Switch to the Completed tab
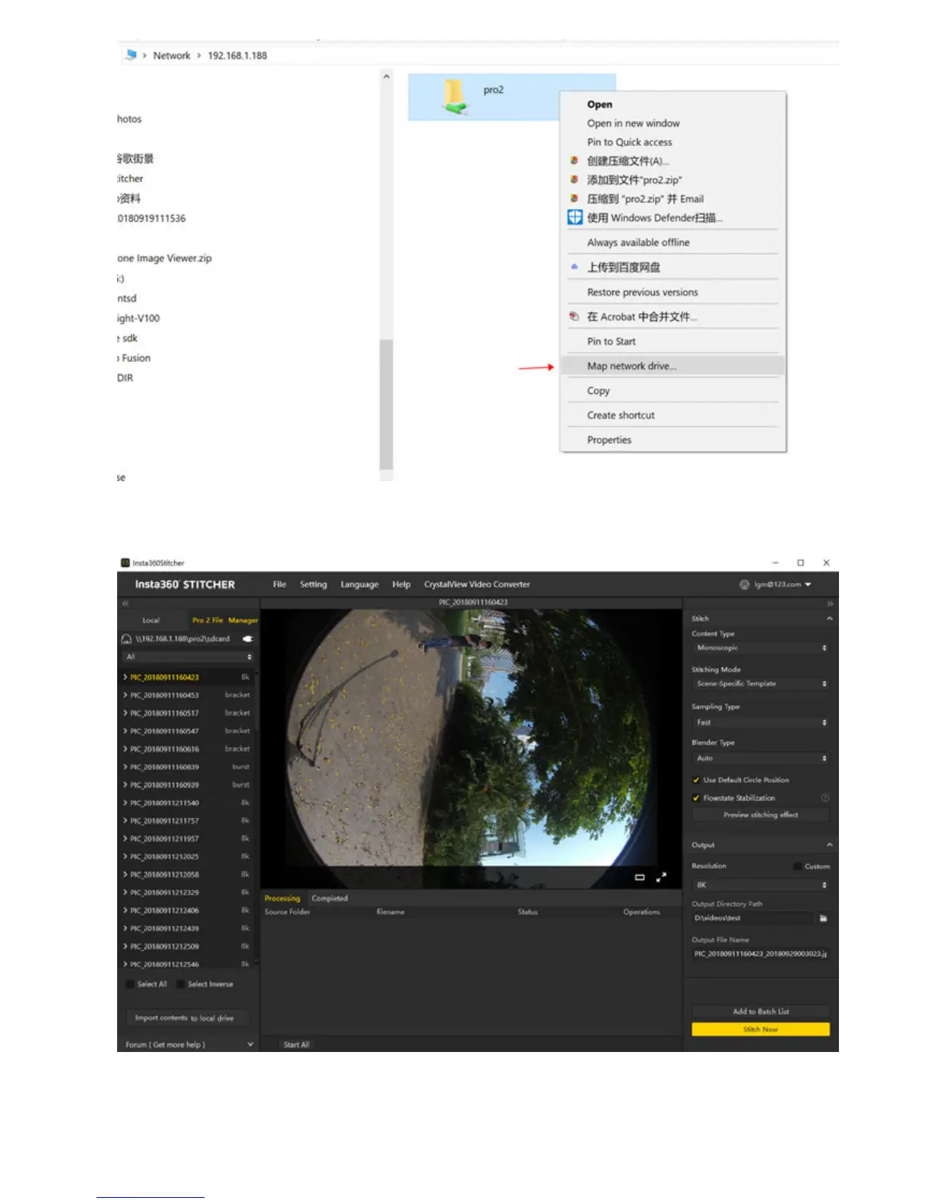Image resolution: width=931 pixels, height=1204 pixels. tap(329, 898)
